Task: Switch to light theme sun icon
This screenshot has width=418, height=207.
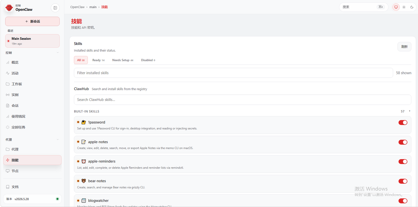Action: point(404,7)
